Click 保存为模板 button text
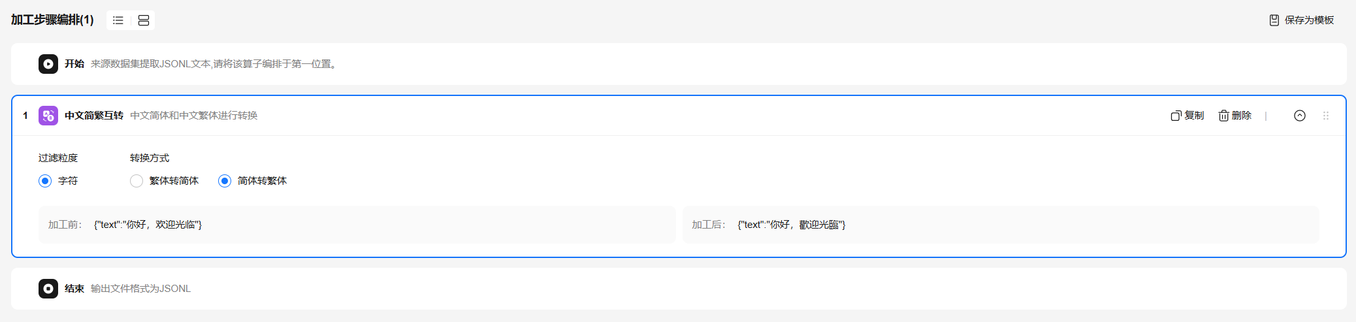The height and width of the screenshot is (322, 1356). [1309, 20]
